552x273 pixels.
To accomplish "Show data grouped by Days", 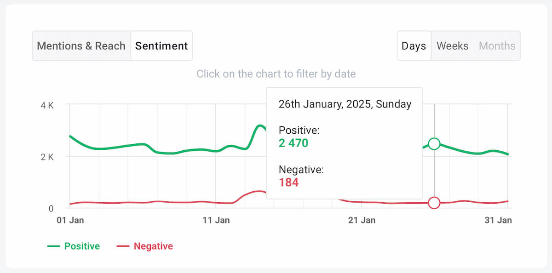I will coord(414,46).
